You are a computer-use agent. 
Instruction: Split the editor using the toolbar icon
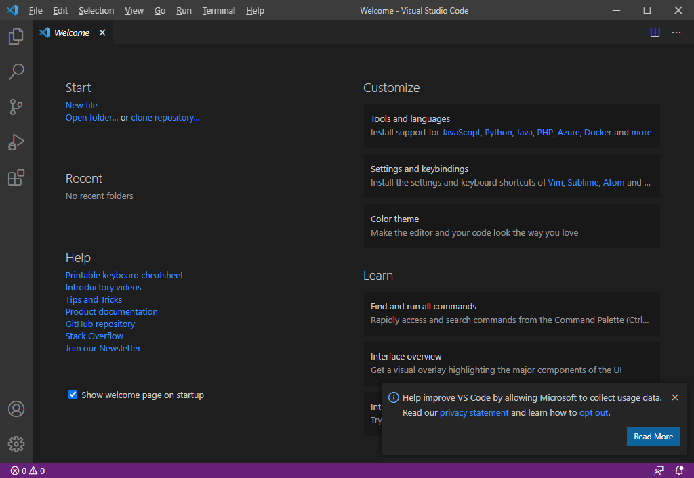[x=655, y=32]
